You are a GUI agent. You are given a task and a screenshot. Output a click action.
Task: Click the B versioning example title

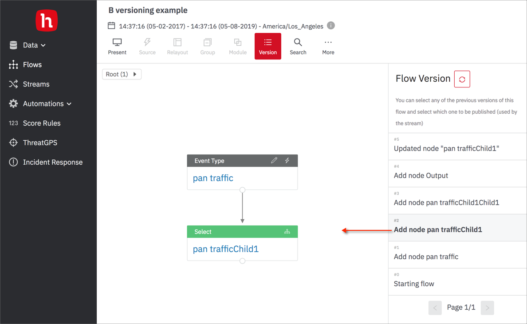click(148, 10)
